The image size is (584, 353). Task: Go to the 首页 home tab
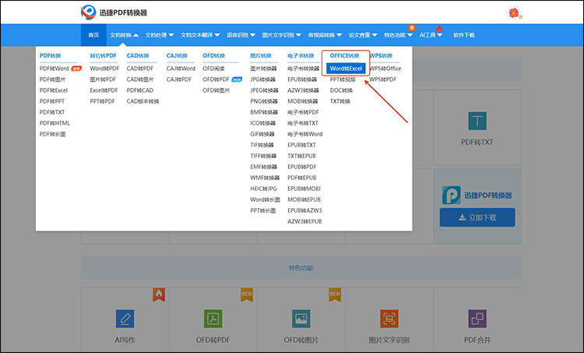click(93, 35)
